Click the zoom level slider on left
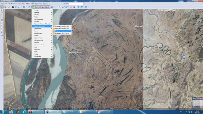203x114 pixels. pos(2,21)
